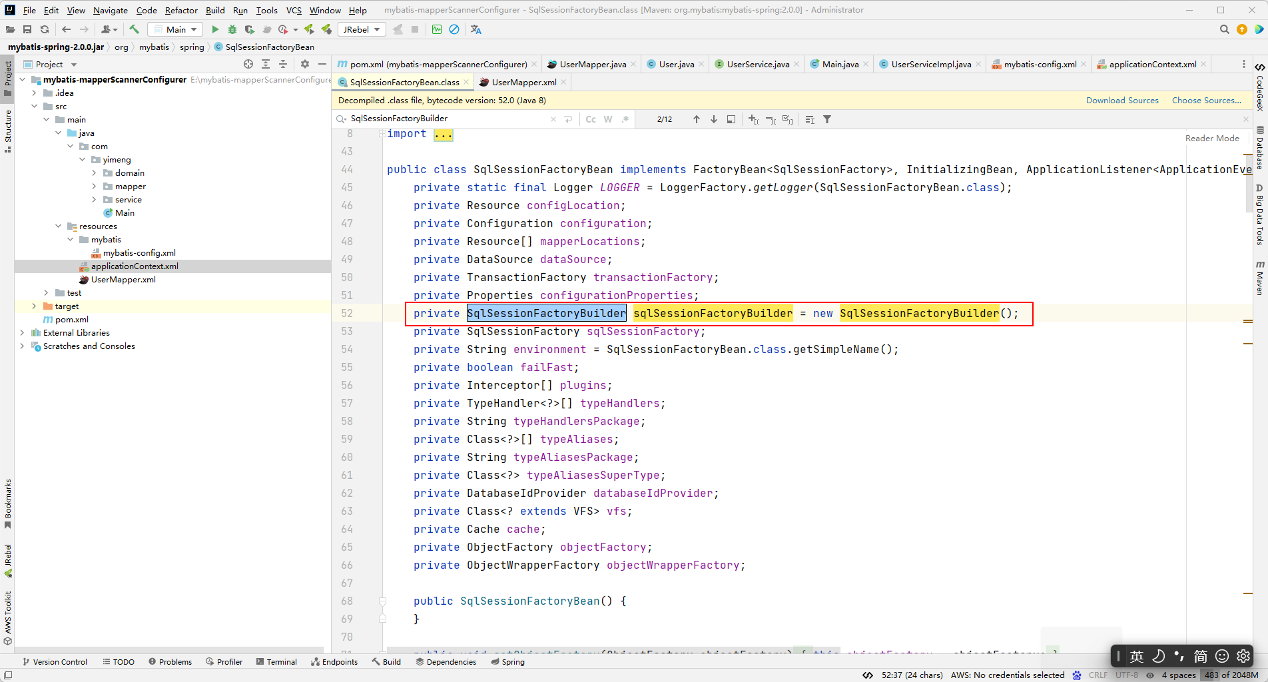
Task: Select mybatis-config.xml in project tree
Action: coord(139,252)
